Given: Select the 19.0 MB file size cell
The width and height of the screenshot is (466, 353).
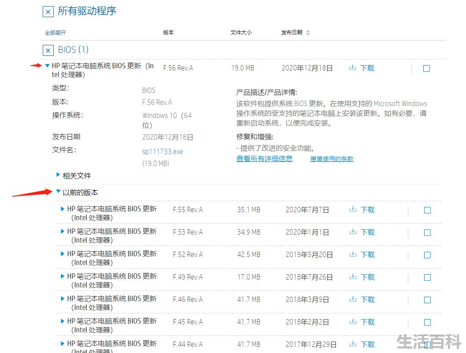Looking at the screenshot, I should (243, 68).
